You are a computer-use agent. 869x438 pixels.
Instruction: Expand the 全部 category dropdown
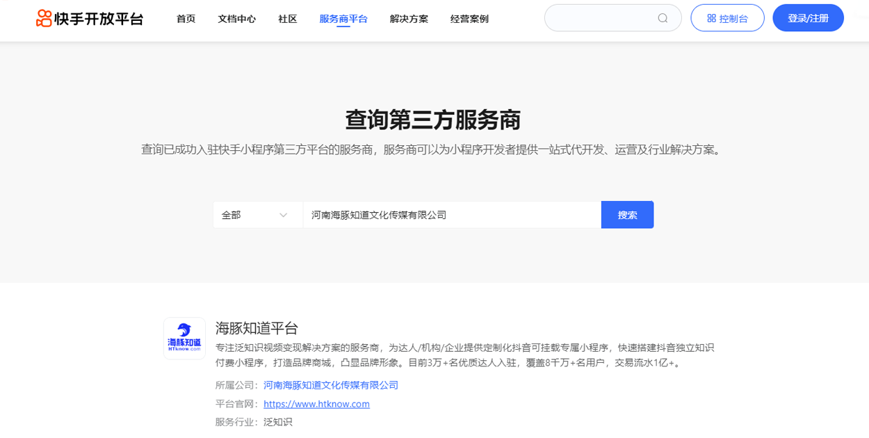point(258,215)
